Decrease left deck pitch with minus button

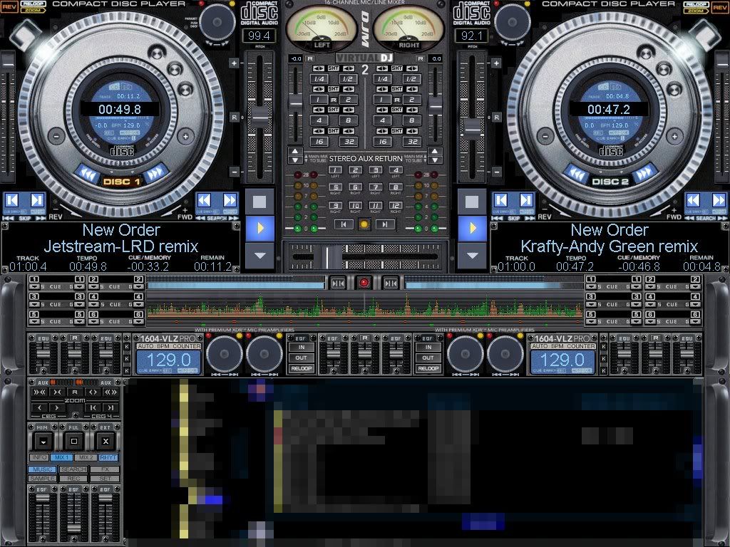234,172
